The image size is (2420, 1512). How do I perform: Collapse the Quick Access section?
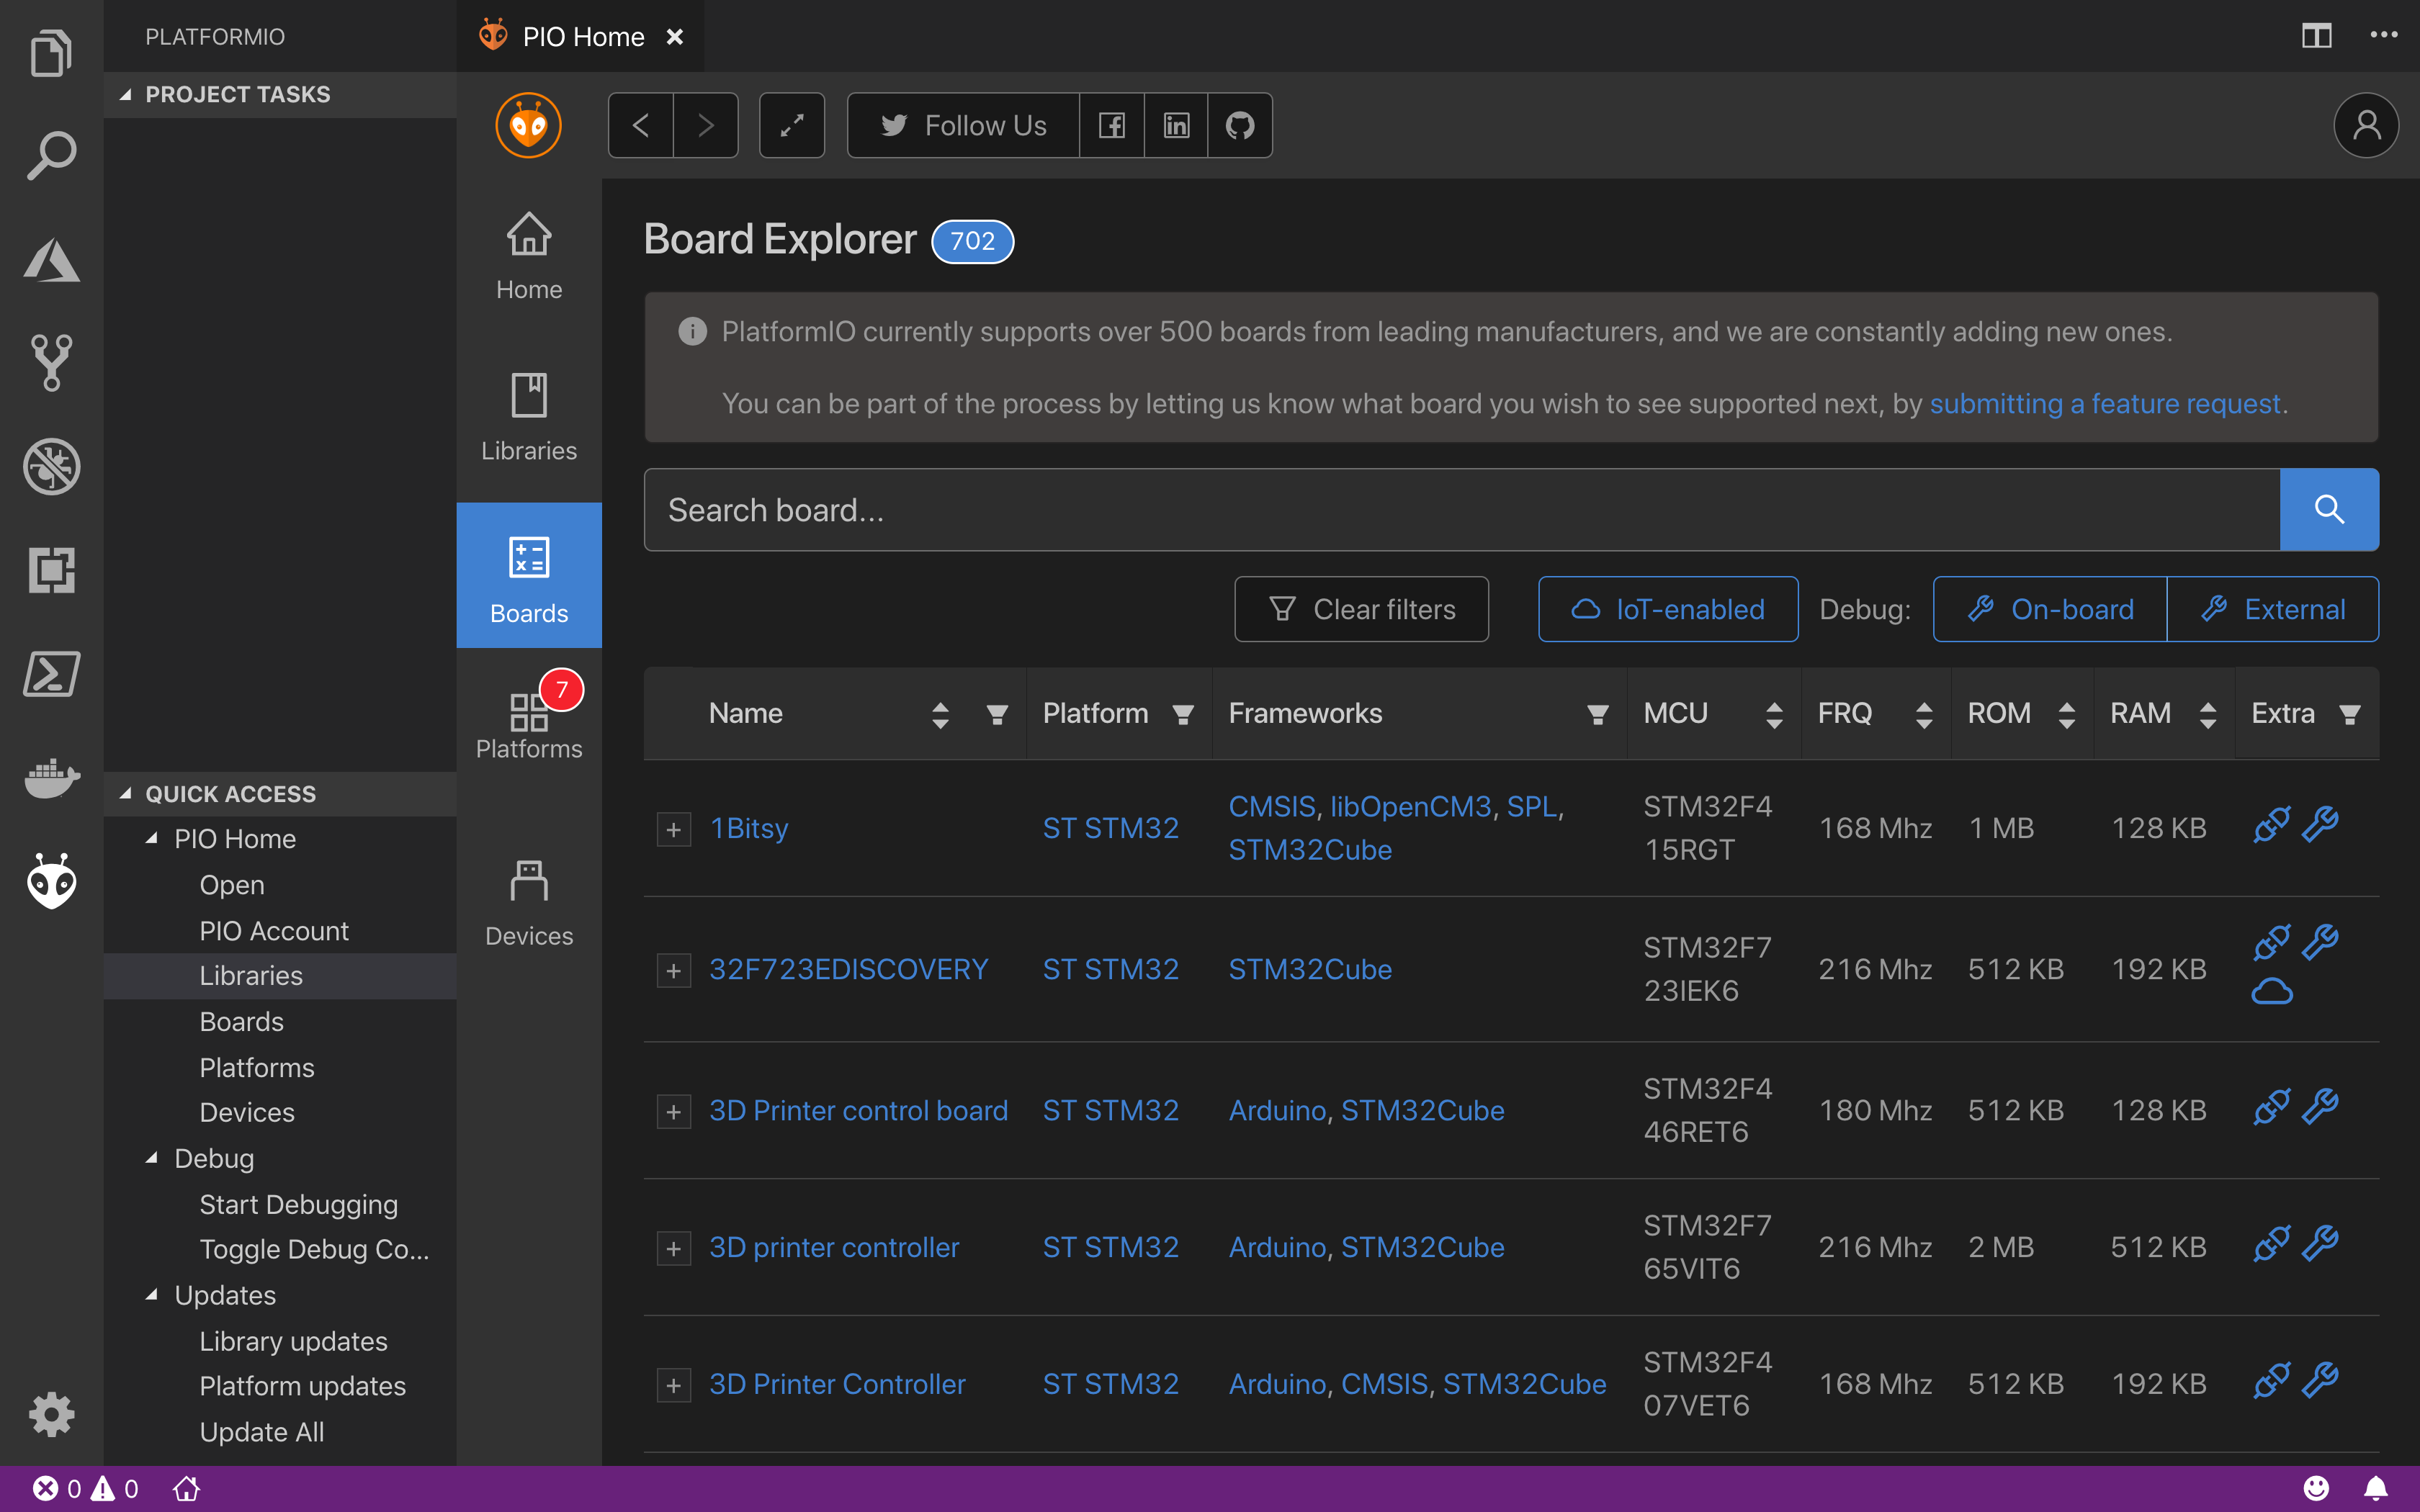(126, 793)
